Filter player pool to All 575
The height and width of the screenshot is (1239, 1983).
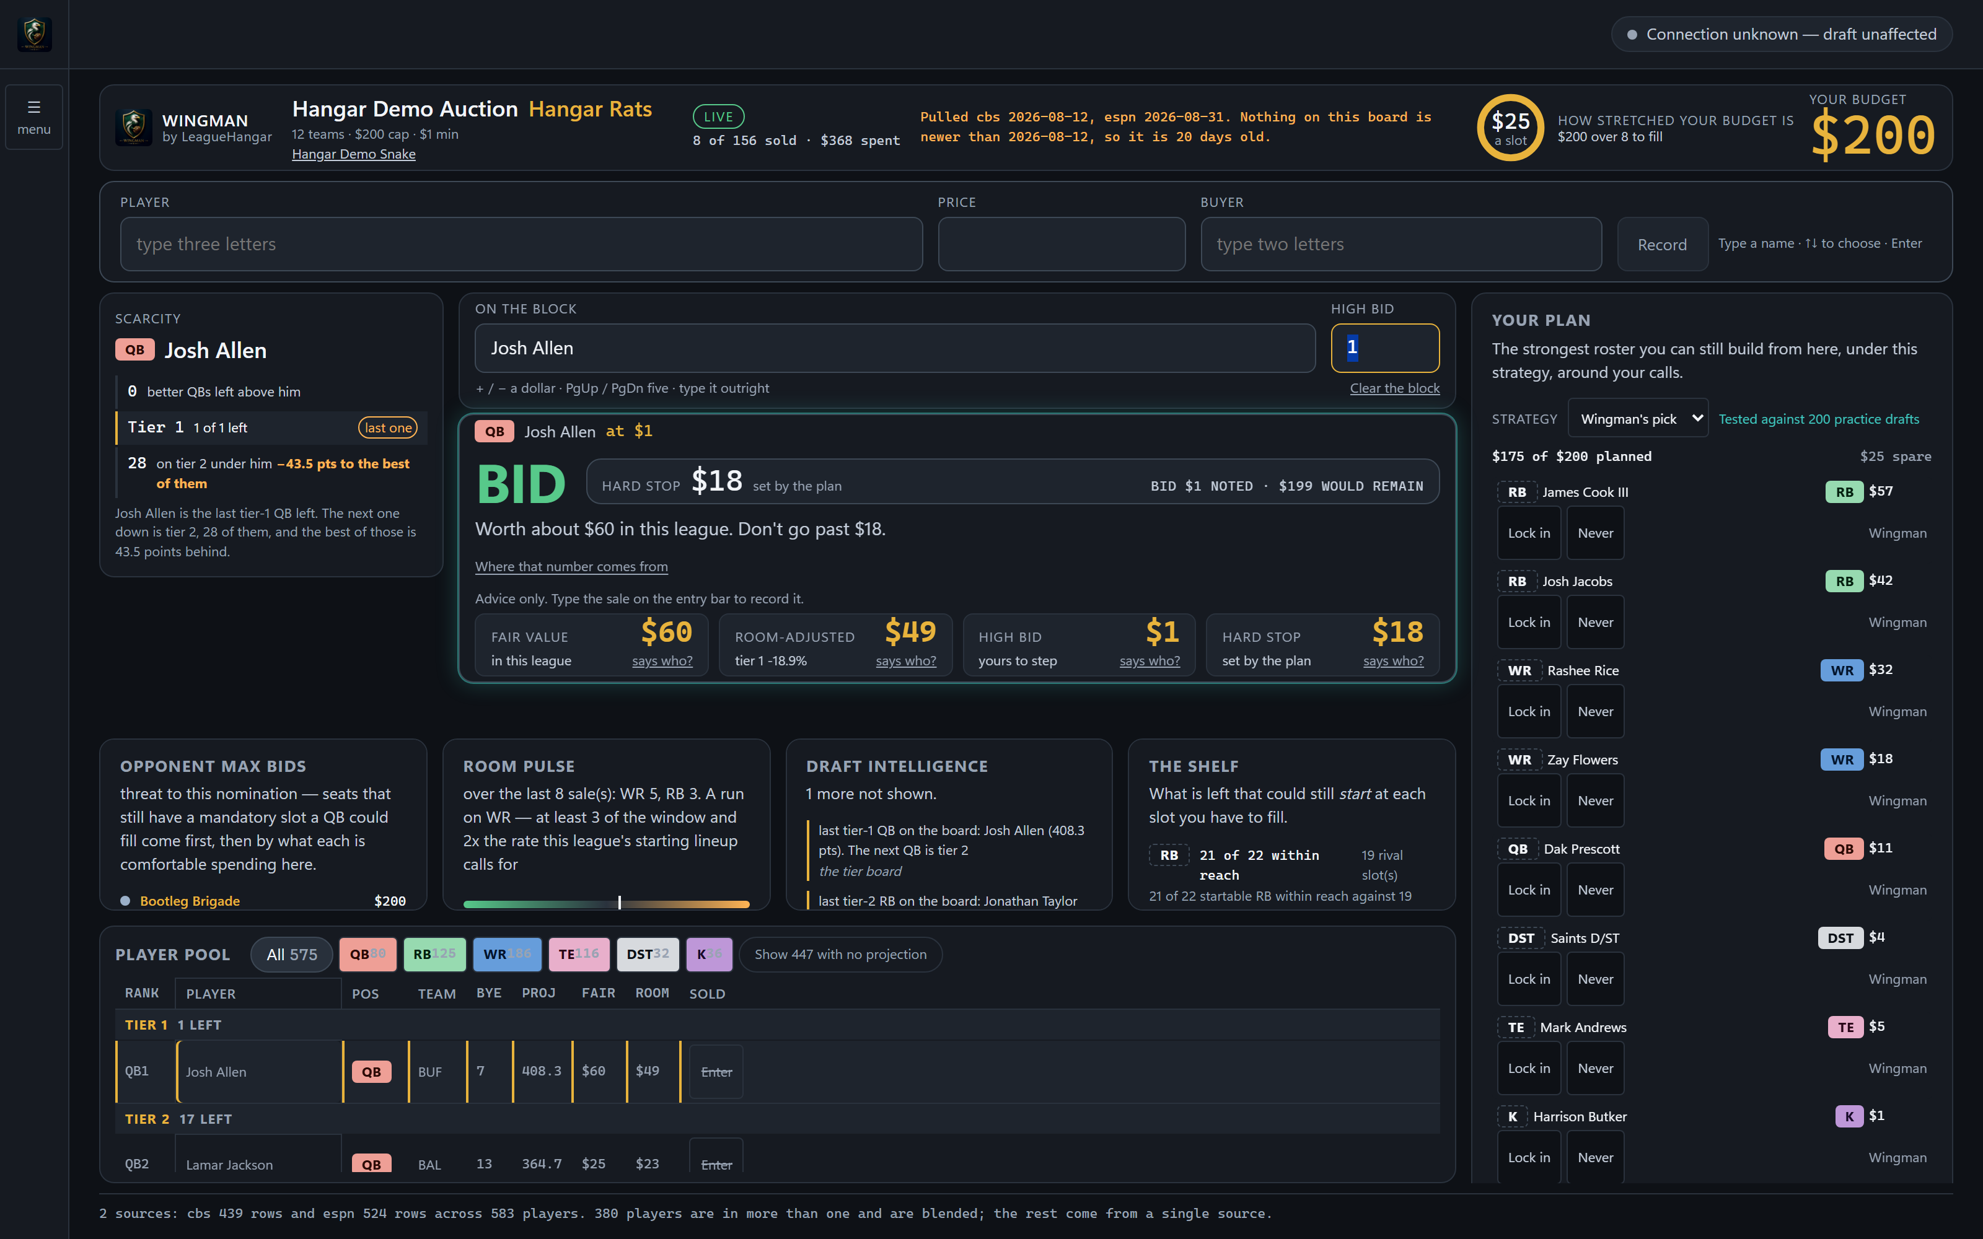tap(292, 955)
